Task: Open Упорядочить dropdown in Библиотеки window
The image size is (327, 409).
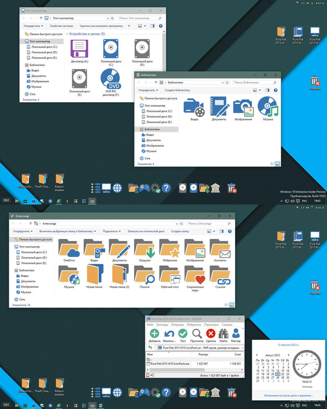Action: tap(148, 90)
